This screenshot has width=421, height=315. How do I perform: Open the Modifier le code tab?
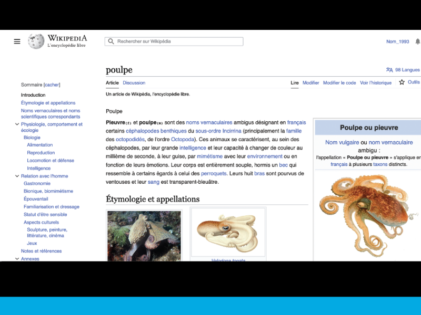pos(339,83)
